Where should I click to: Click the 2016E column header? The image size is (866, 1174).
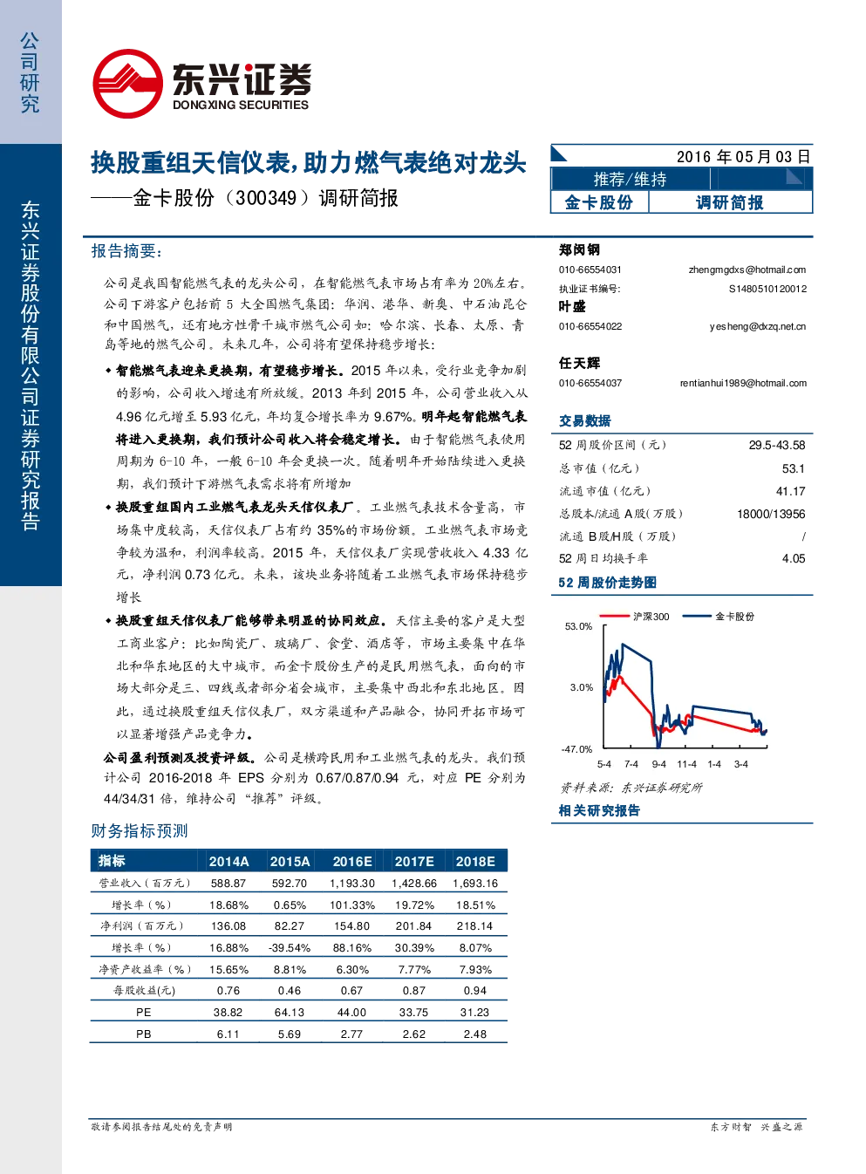(x=352, y=861)
